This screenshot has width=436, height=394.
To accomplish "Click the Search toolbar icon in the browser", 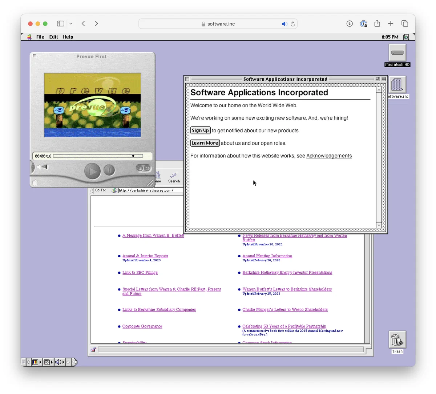I will point(174,177).
